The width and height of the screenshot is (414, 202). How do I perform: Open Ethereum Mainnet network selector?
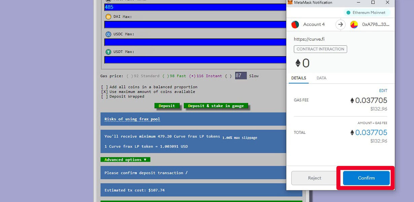coord(367,13)
